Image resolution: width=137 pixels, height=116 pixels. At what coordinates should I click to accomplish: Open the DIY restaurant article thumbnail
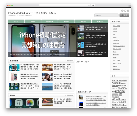[x=47, y=67]
